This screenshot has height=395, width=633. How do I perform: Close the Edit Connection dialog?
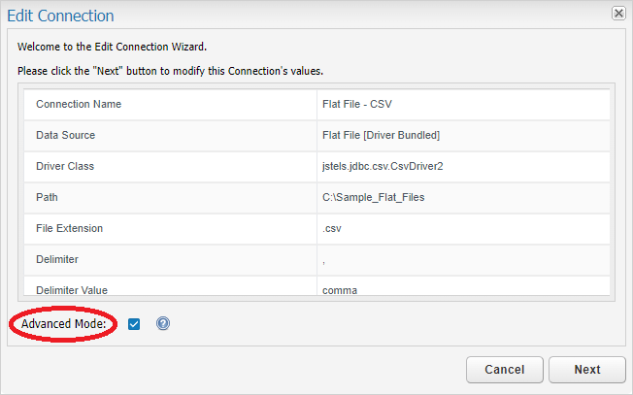[618, 14]
